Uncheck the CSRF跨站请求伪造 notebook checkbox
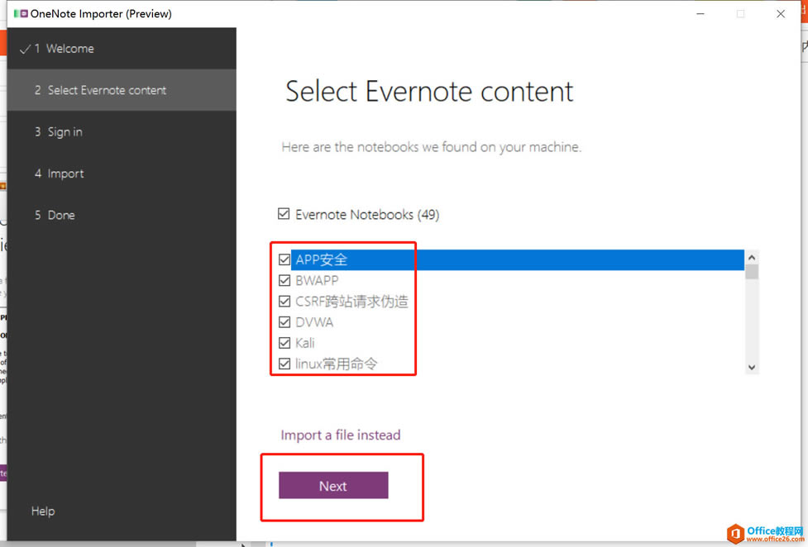Viewport: 808px width, 547px height. point(284,301)
